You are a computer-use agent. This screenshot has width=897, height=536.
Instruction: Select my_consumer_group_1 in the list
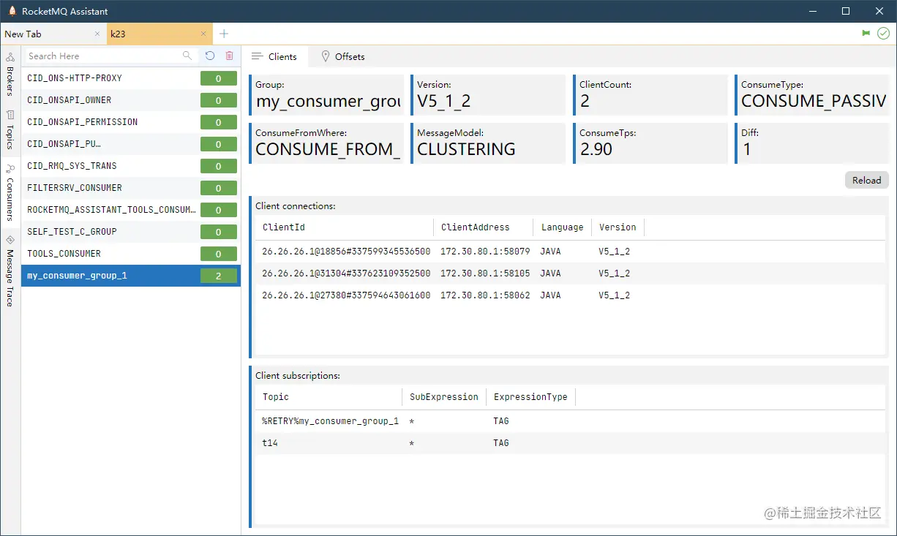[130, 276]
